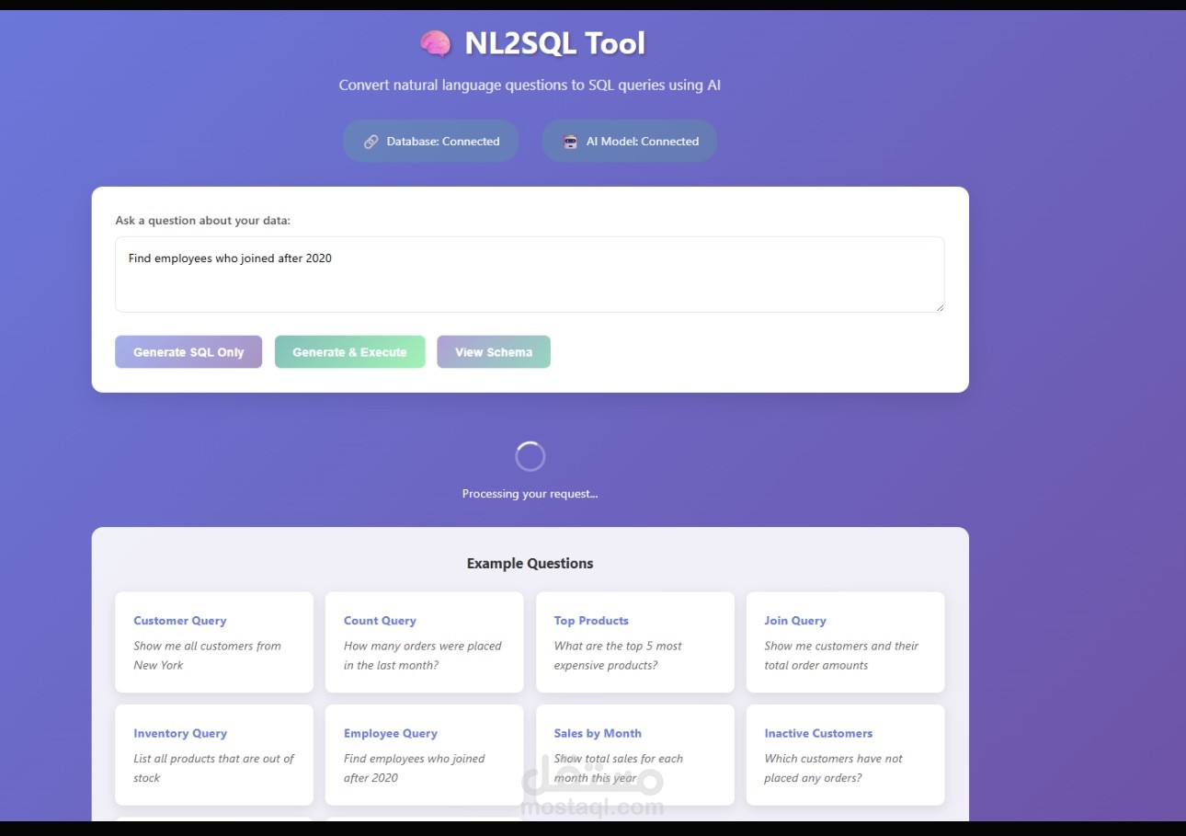
Task: Choose the Top Products example card
Action: pos(635,642)
